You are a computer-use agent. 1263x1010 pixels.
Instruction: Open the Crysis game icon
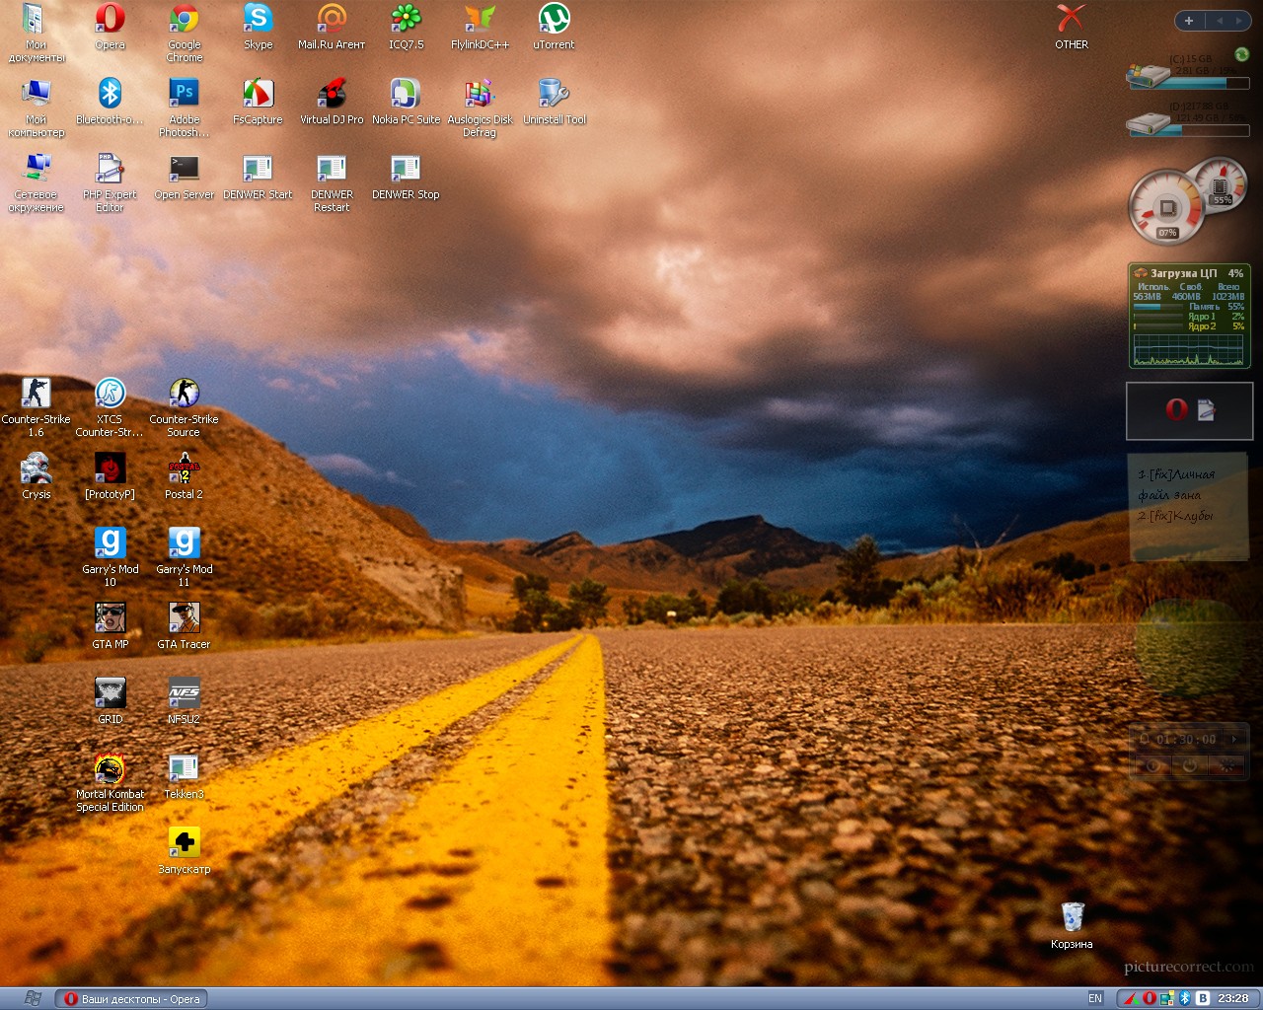click(36, 469)
